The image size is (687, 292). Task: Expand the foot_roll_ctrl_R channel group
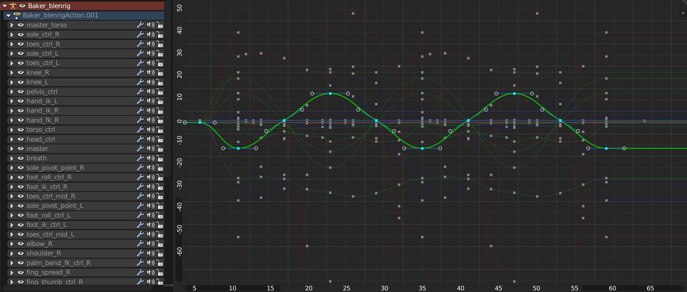(12, 177)
